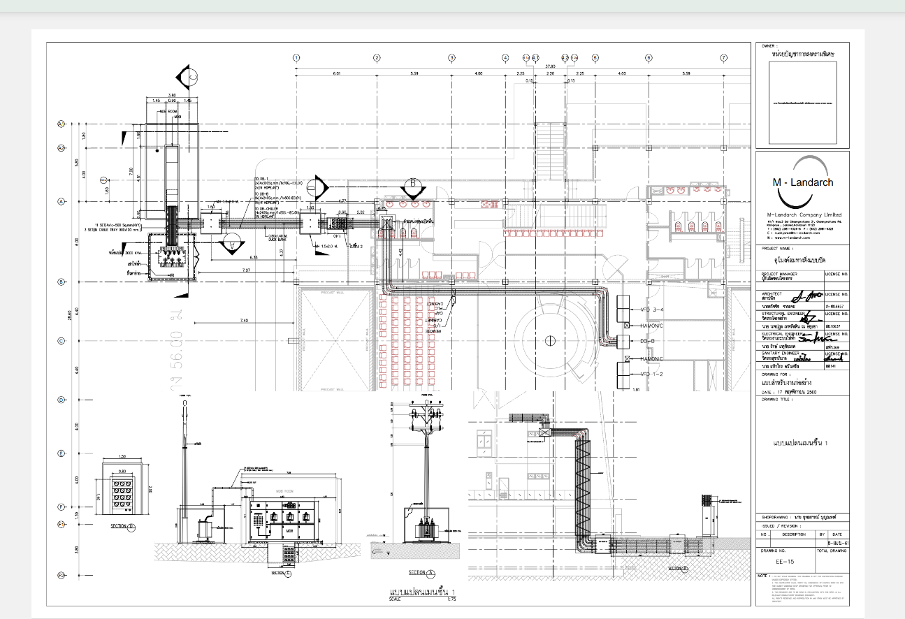Click the M - Landarch company logo
Screen dimensions: 905x619
pos(802,179)
